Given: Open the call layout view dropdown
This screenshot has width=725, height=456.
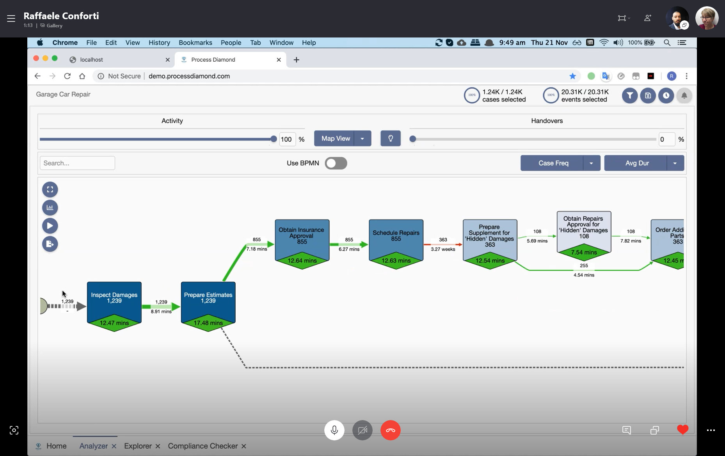Looking at the screenshot, I should (624, 18).
